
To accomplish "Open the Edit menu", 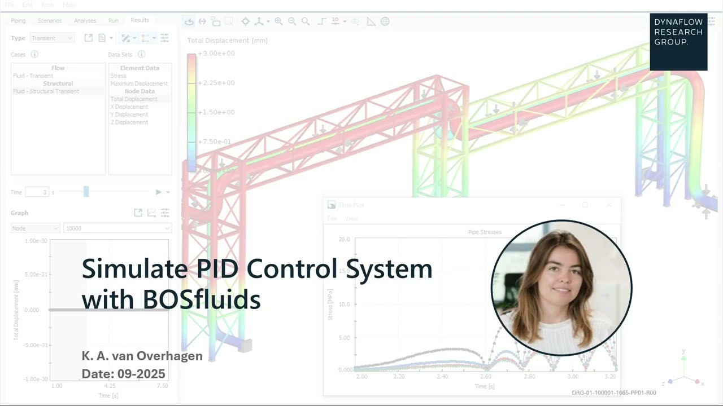I will point(27,5).
